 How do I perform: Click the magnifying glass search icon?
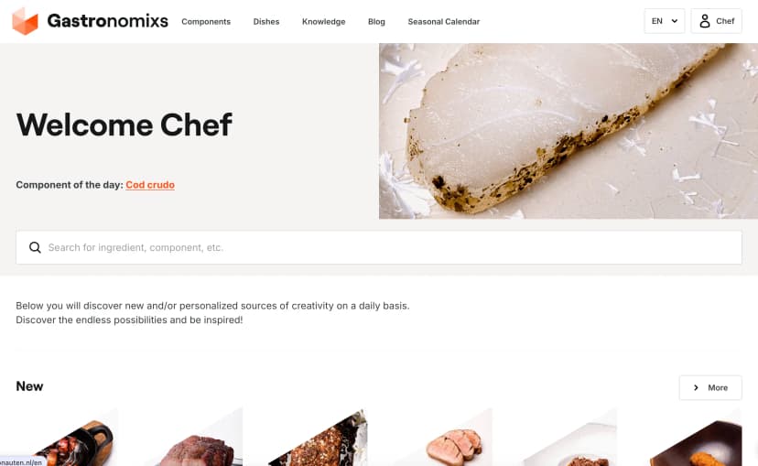coord(35,247)
